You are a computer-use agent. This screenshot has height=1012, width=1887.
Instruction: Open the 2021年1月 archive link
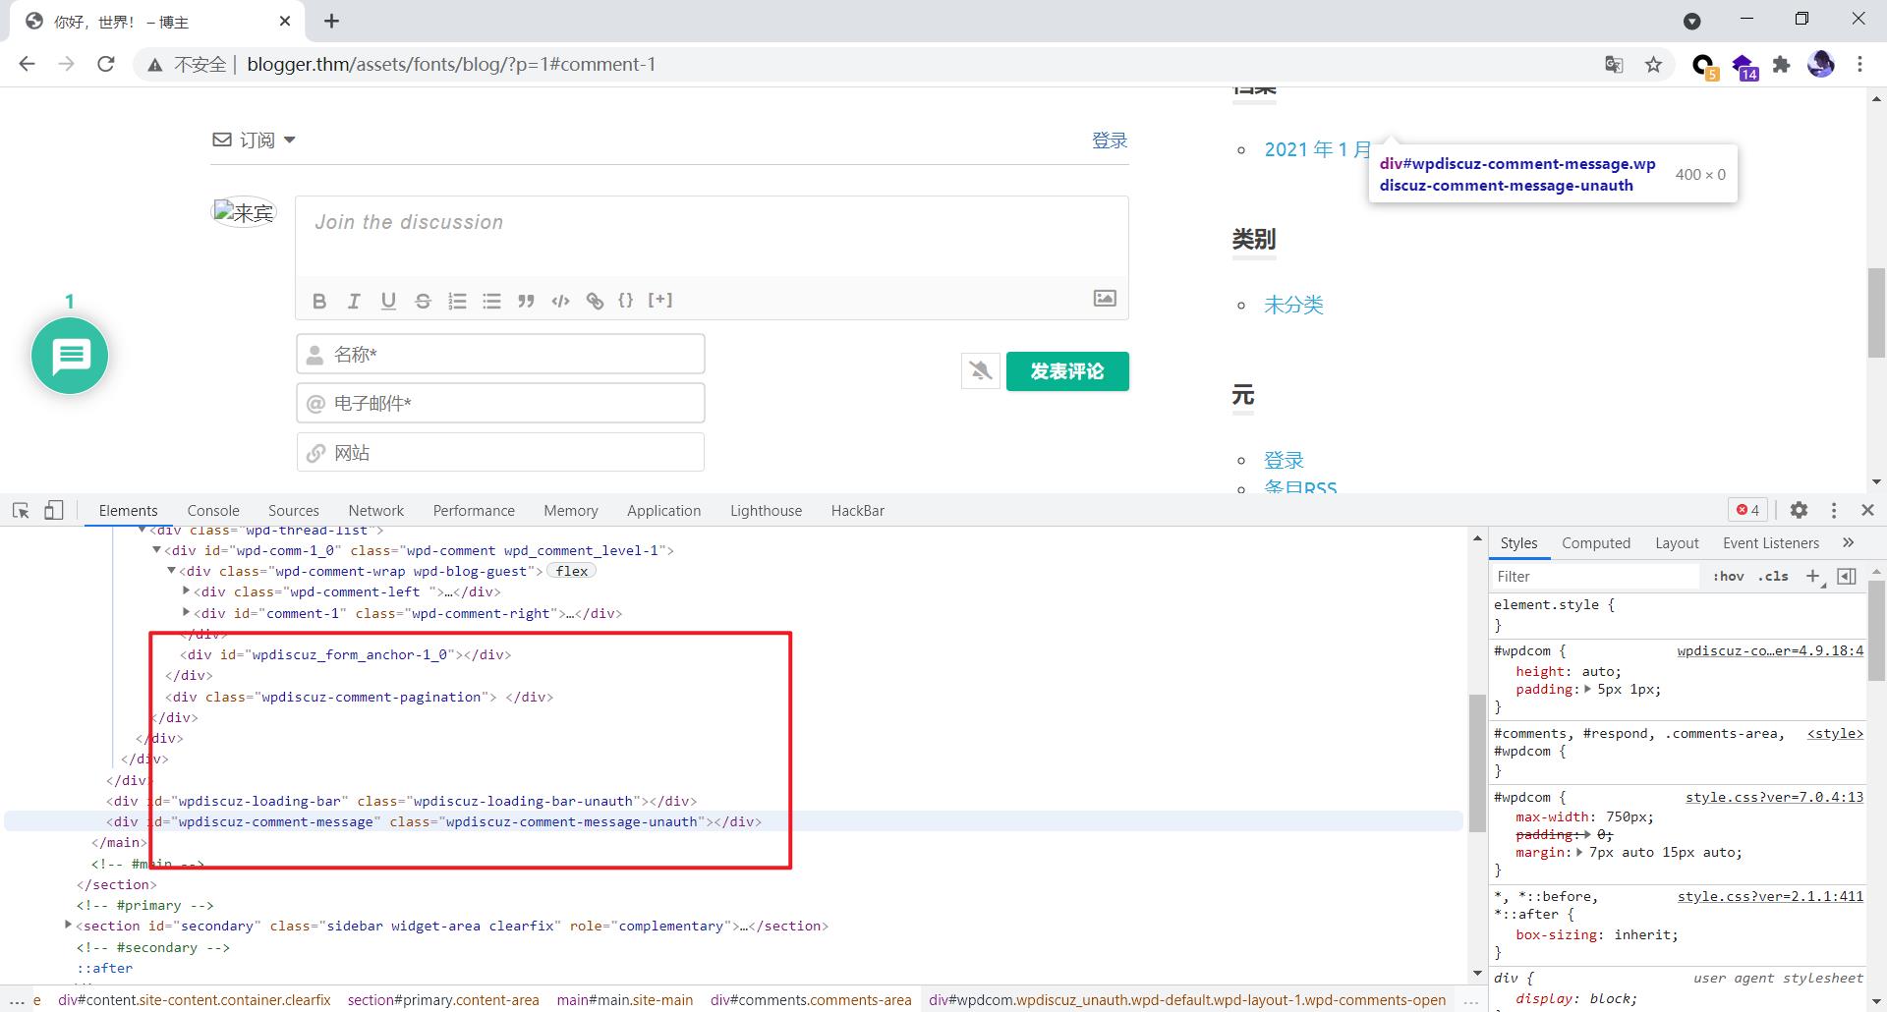(x=1317, y=149)
